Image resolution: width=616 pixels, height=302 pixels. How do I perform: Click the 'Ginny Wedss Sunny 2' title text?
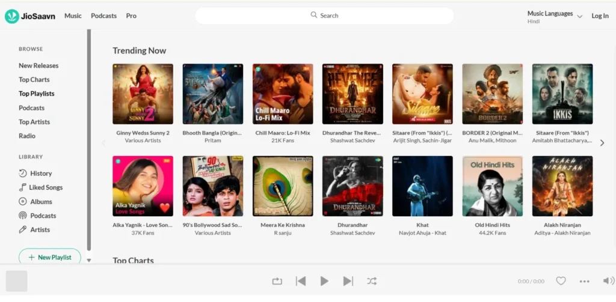(x=143, y=133)
